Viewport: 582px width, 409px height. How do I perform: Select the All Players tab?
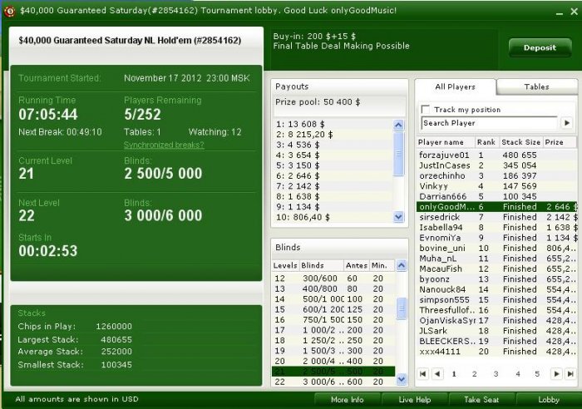tap(455, 86)
